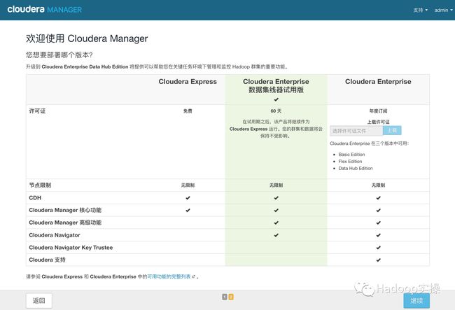Image resolution: width=455 pixels, height=310 pixels.
Task: Click the 欢迎使用 Cloudera Manager heading
Action: 87,38
